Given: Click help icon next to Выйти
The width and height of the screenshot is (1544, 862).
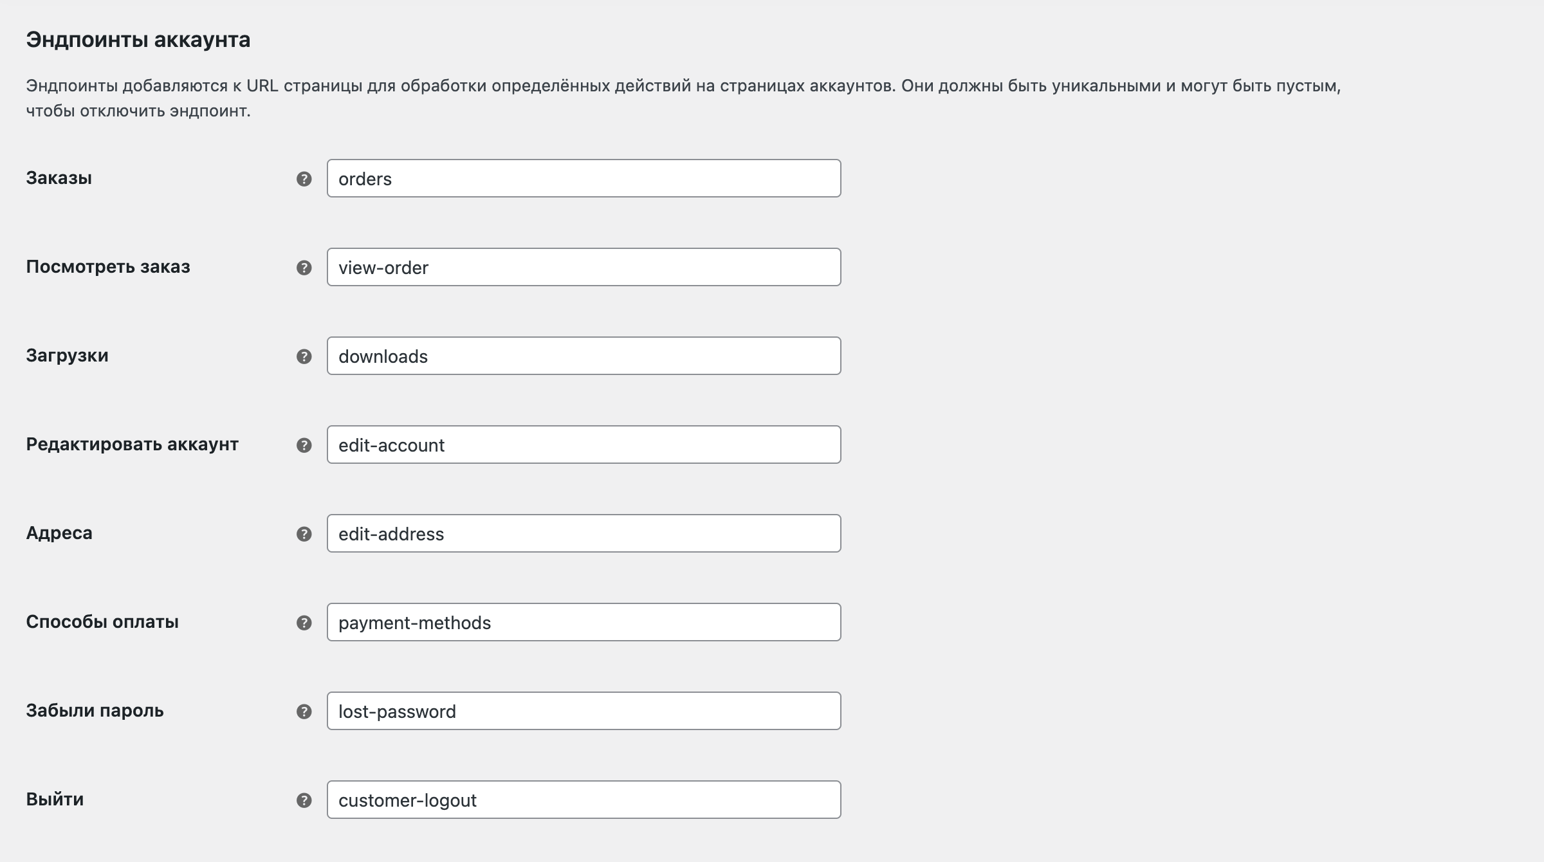Looking at the screenshot, I should (x=304, y=800).
